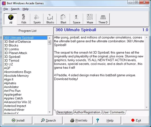Click program list scrollbar down arrow
The width and height of the screenshot is (151, 127).
pyautogui.click(x=50, y=112)
